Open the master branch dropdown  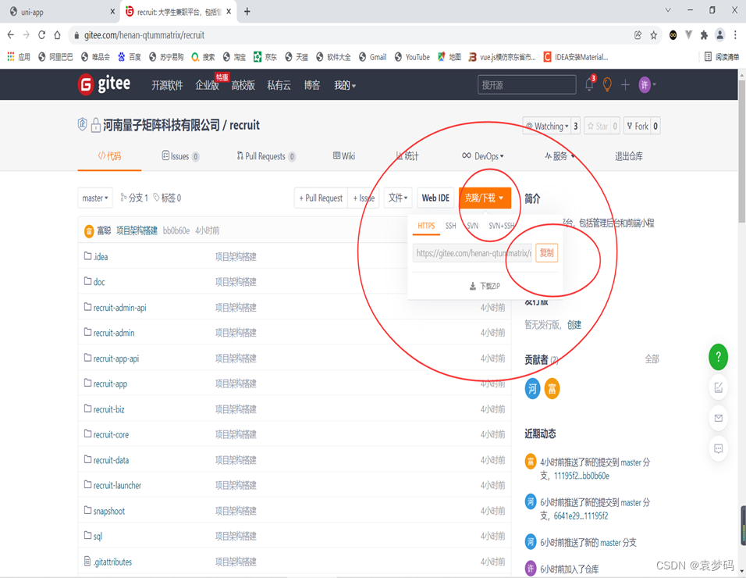pyautogui.click(x=94, y=198)
